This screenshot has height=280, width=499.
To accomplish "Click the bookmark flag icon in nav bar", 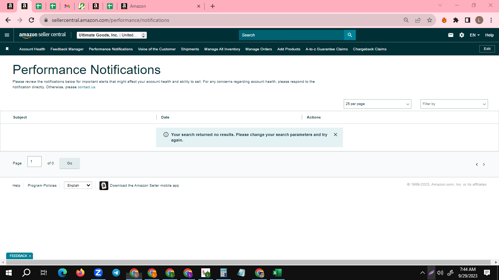I will pyautogui.click(x=7, y=49).
